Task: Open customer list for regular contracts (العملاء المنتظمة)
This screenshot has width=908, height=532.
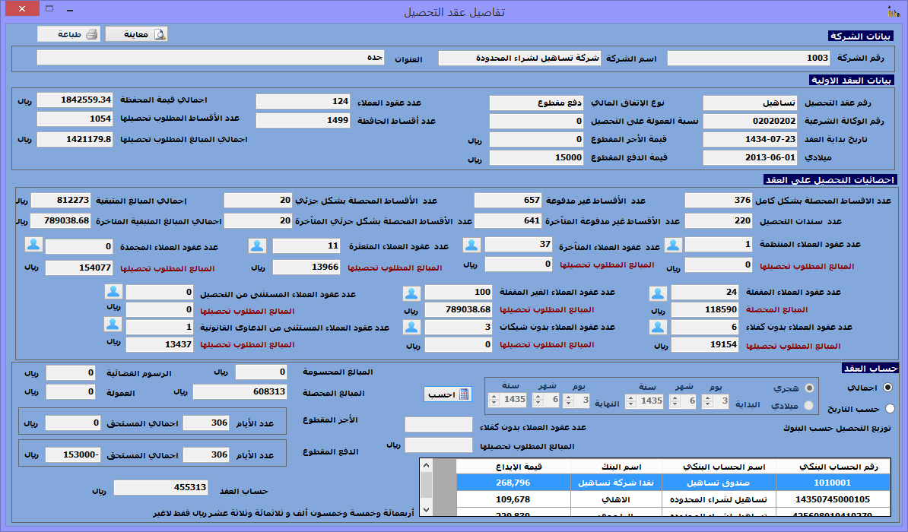Action: (674, 245)
